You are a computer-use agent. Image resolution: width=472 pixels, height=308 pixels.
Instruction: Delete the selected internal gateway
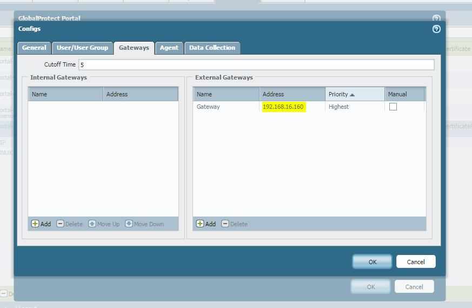click(x=70, y=224)
